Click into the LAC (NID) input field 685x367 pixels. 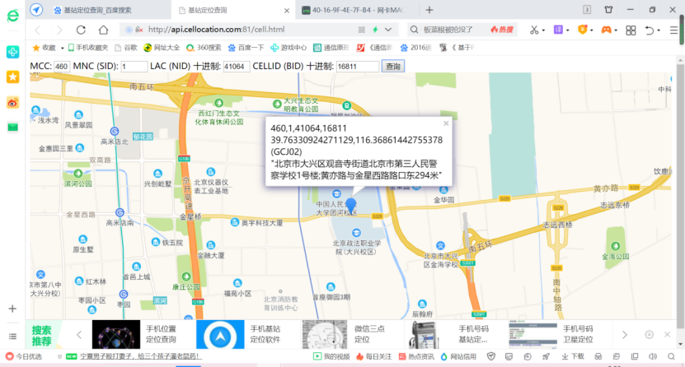click(237, 67)
